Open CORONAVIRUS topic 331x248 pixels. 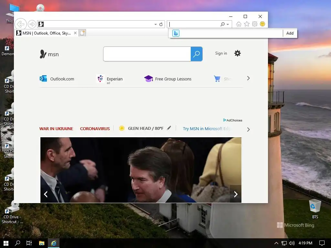(x=95, y=129)
